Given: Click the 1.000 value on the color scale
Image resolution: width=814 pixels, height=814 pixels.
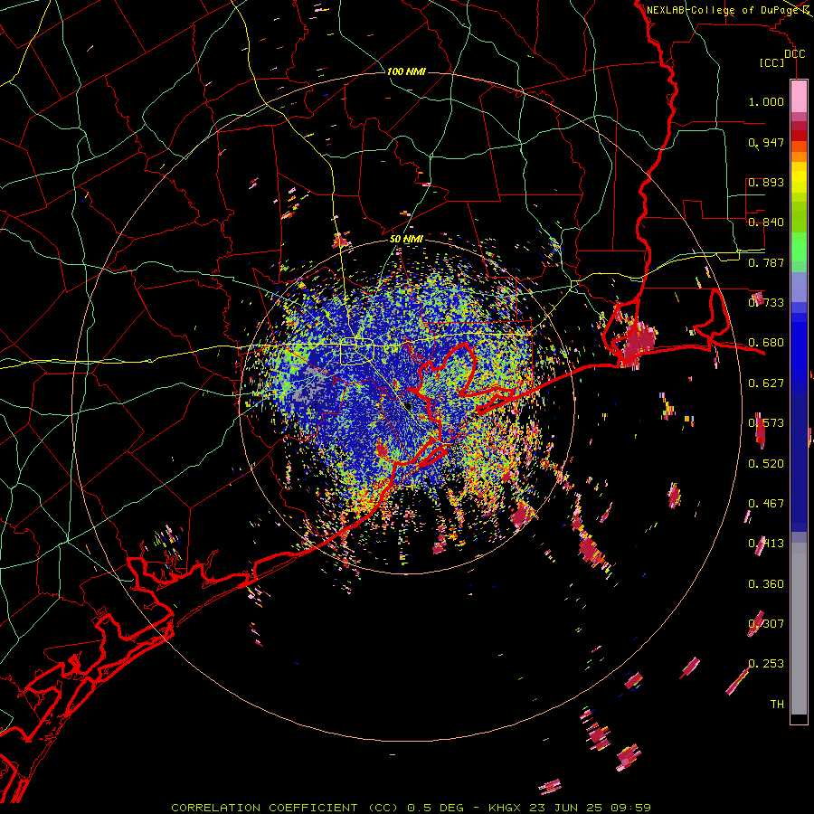Looking at the screenshot, I should coord(766,101).
